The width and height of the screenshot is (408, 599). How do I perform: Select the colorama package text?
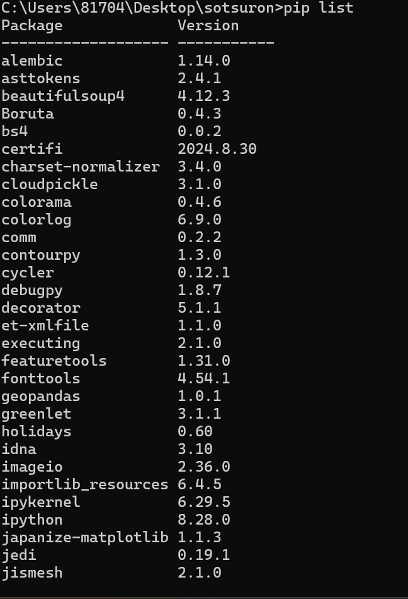click(x=37, y=202)
